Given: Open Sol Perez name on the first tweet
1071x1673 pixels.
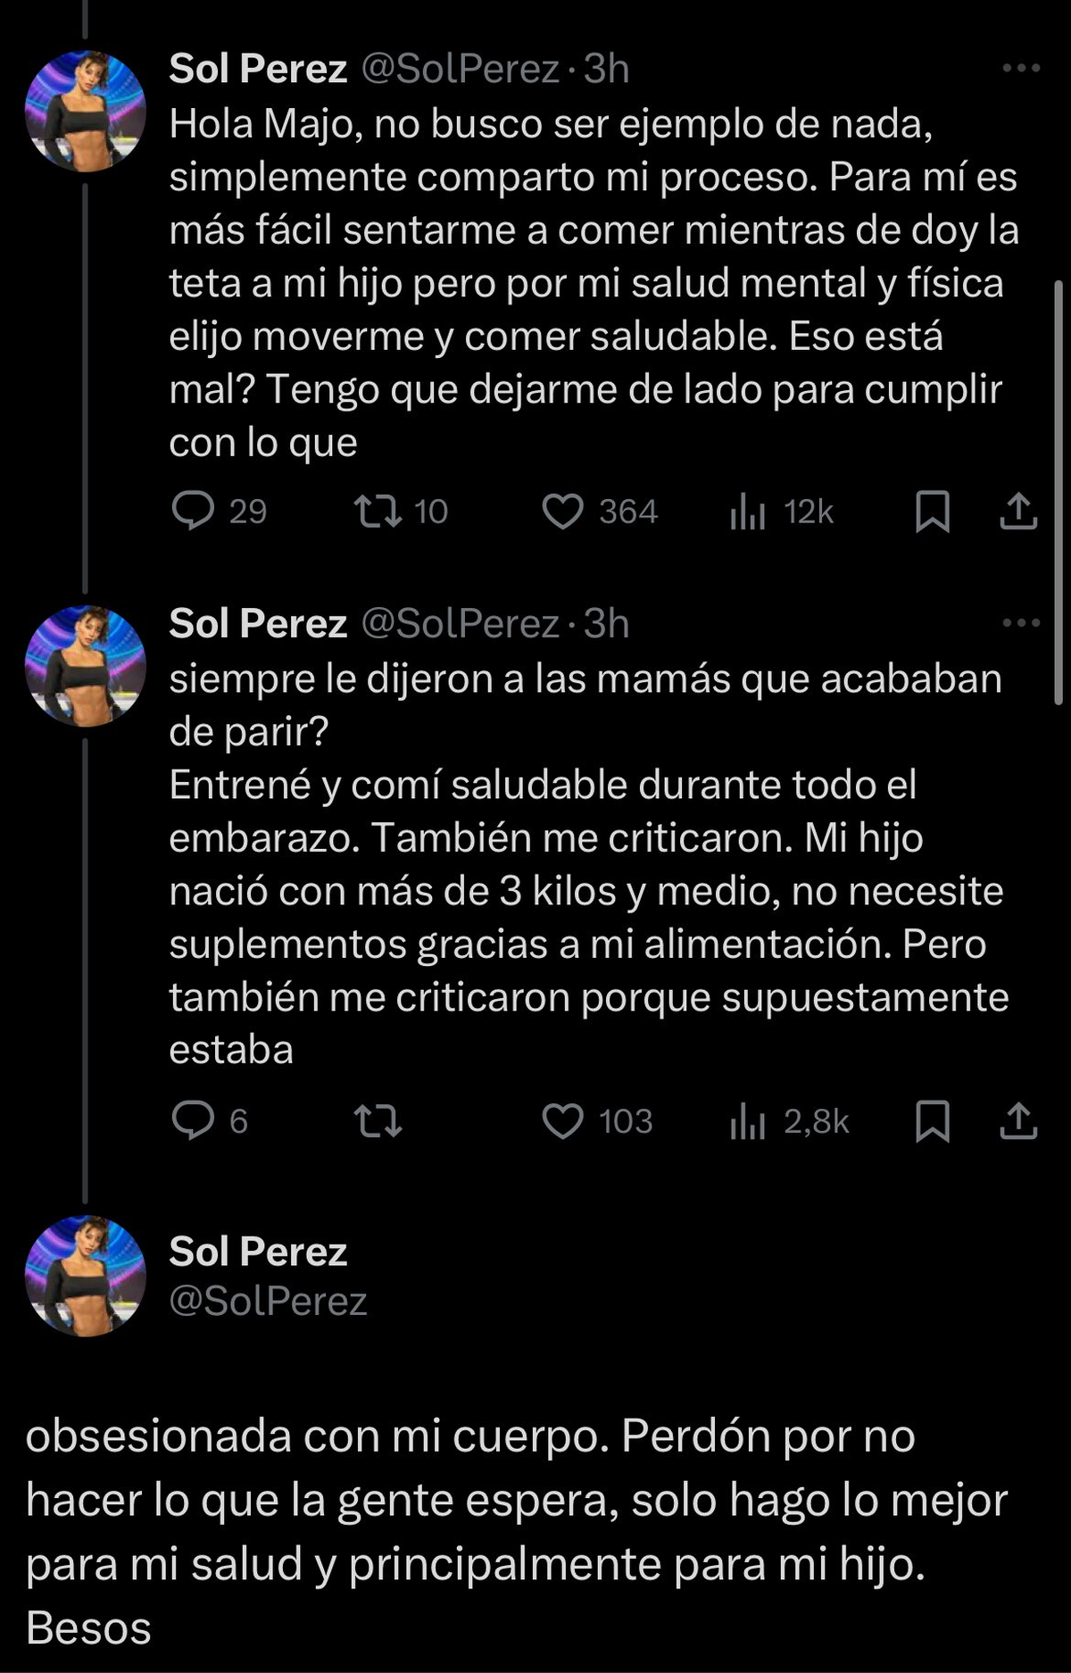Looking at the screenshot, I should pos(258,69).
